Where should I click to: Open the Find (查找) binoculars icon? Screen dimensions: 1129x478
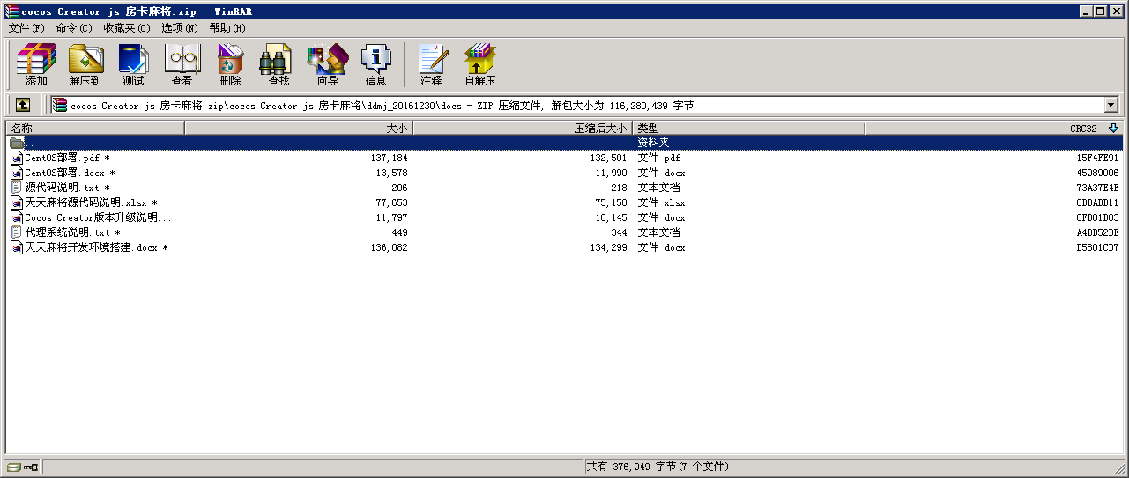click(x=279, y=64)
